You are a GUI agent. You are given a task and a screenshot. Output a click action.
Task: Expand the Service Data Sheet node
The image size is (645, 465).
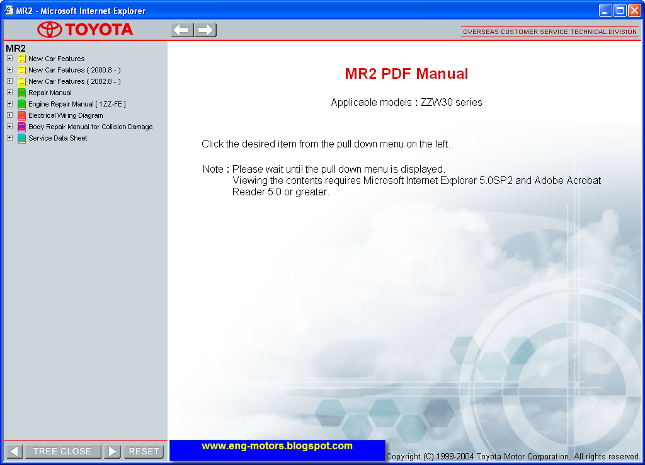click(9, 138)
